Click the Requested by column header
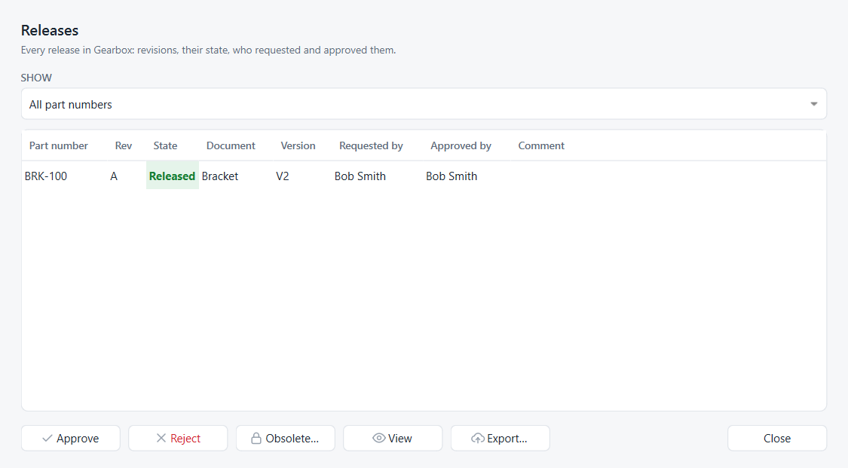This screenshot has width=848, height=468. coord(371,146)
